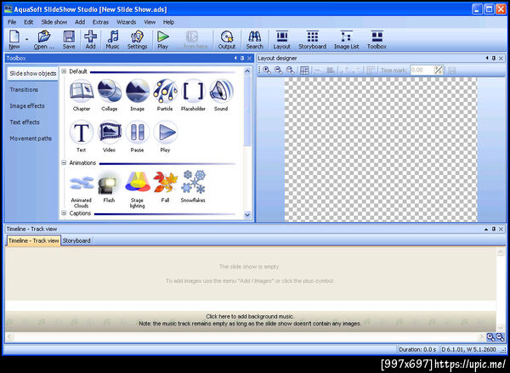Open the Storyboard toolbar view icon
The width and height of the screenshot is (510, 373).
(x=312, y=40)
